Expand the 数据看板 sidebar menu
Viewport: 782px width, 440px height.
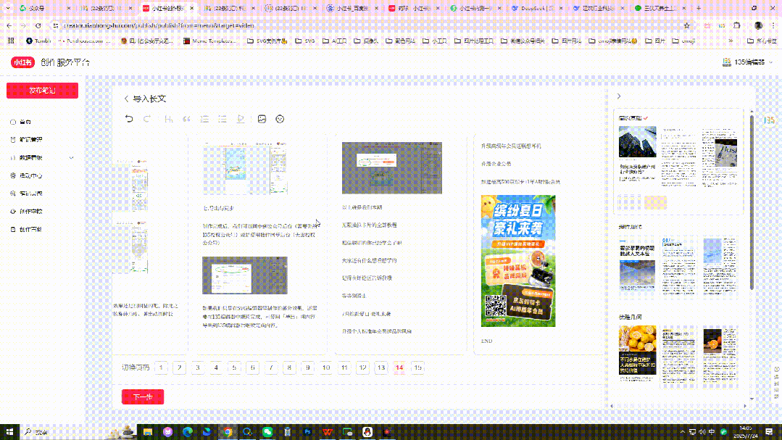point(71,157)
